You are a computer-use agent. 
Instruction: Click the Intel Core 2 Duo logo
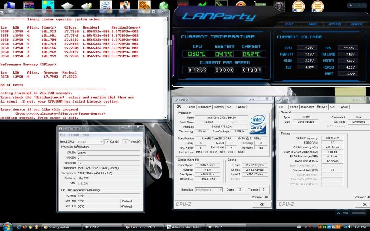[258, 125]
